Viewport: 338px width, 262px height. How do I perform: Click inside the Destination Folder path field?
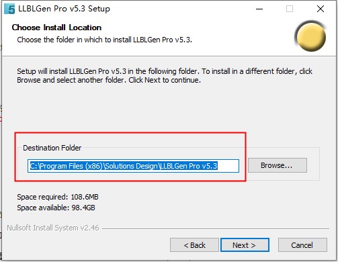133,166
